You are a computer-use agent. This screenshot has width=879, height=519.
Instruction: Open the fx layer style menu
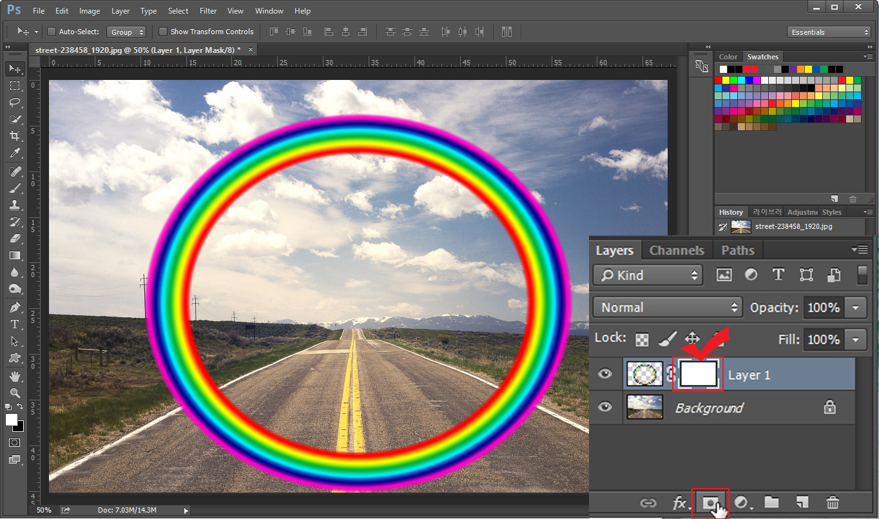679,503
